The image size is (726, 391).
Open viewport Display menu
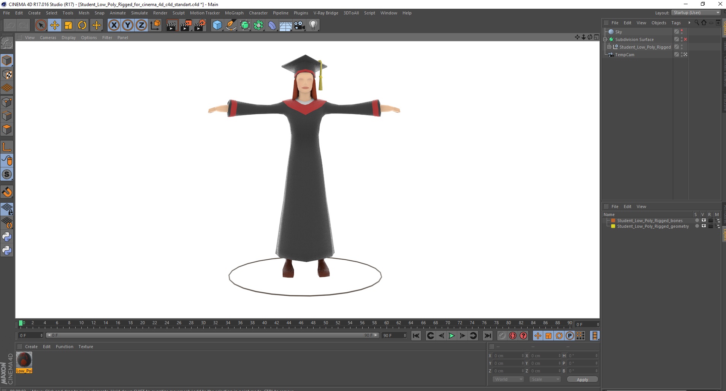68,38
